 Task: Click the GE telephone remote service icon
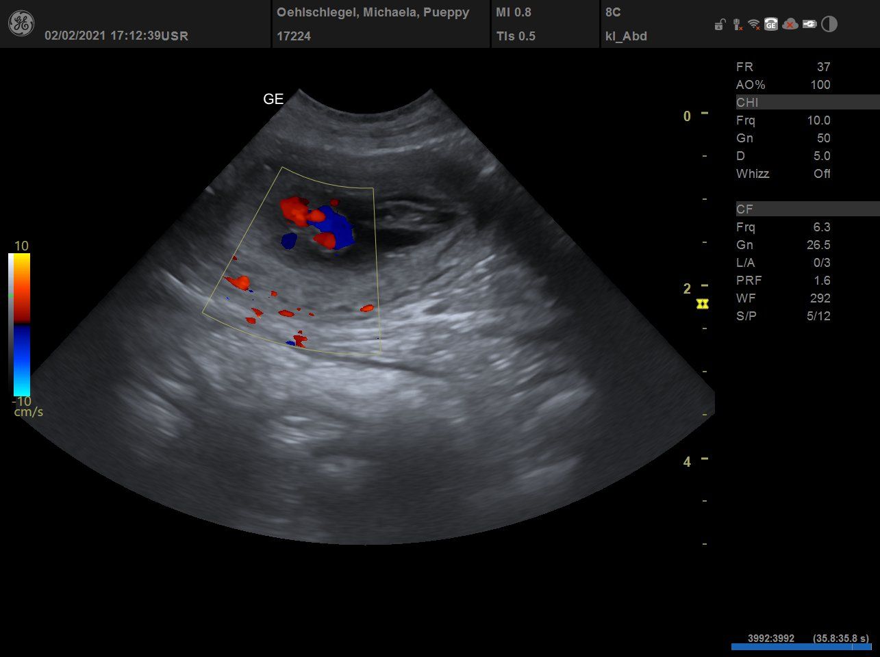click(x=771, y=25)
